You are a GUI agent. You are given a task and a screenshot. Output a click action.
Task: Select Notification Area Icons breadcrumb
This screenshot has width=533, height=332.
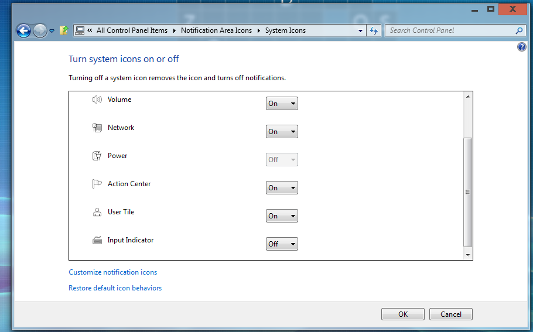(216, 30)
